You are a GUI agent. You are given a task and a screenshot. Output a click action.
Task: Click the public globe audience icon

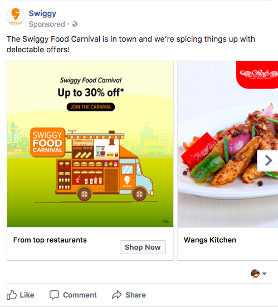coord(75,24)
